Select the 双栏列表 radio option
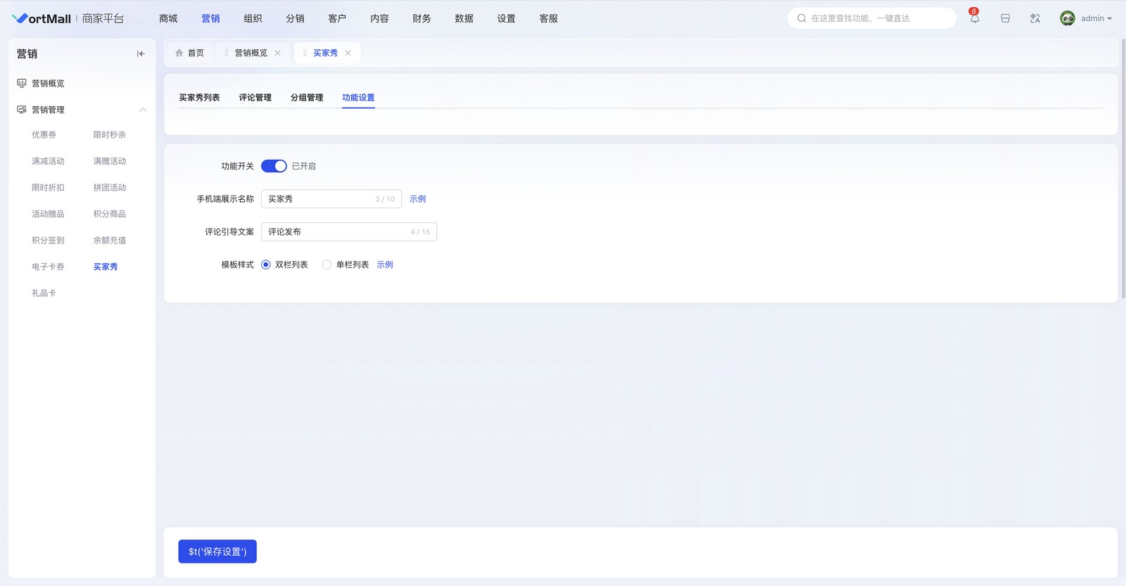Screen dimensions: 1126x586 coord(266,265)
